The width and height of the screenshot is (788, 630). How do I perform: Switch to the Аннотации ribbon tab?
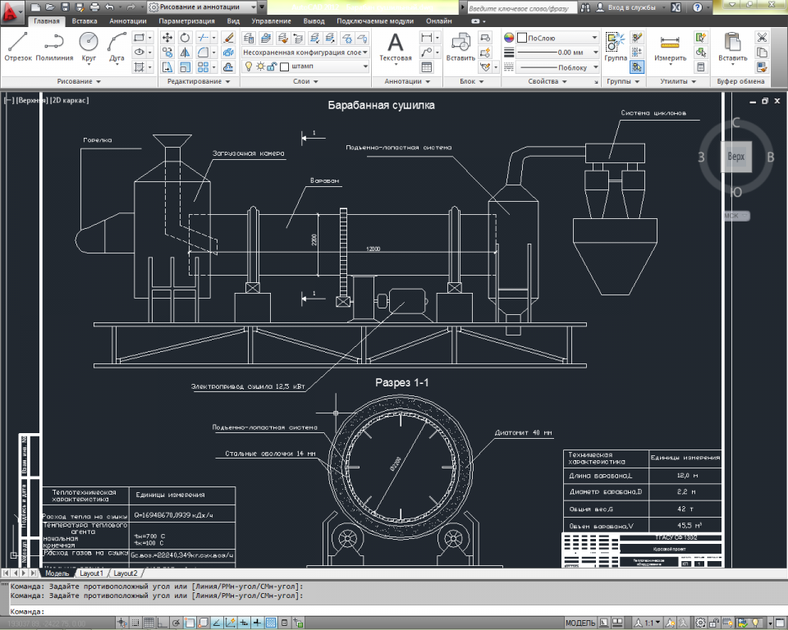tap(128, 21)
